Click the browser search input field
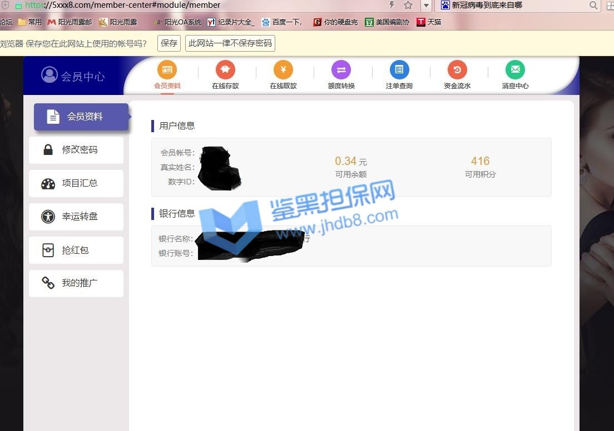This screenshot has height=431, width=614. pyautogui.click(x=517, y=6)
